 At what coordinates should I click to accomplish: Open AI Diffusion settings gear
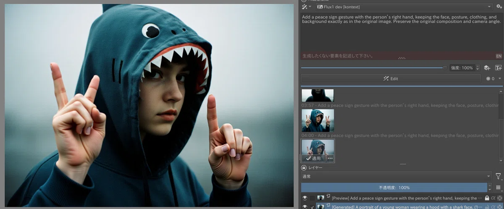pos(499,7)
